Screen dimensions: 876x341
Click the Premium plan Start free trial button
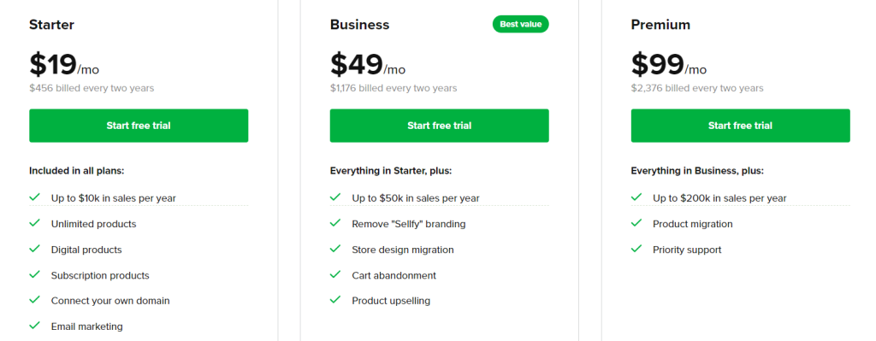click(740, 126)
